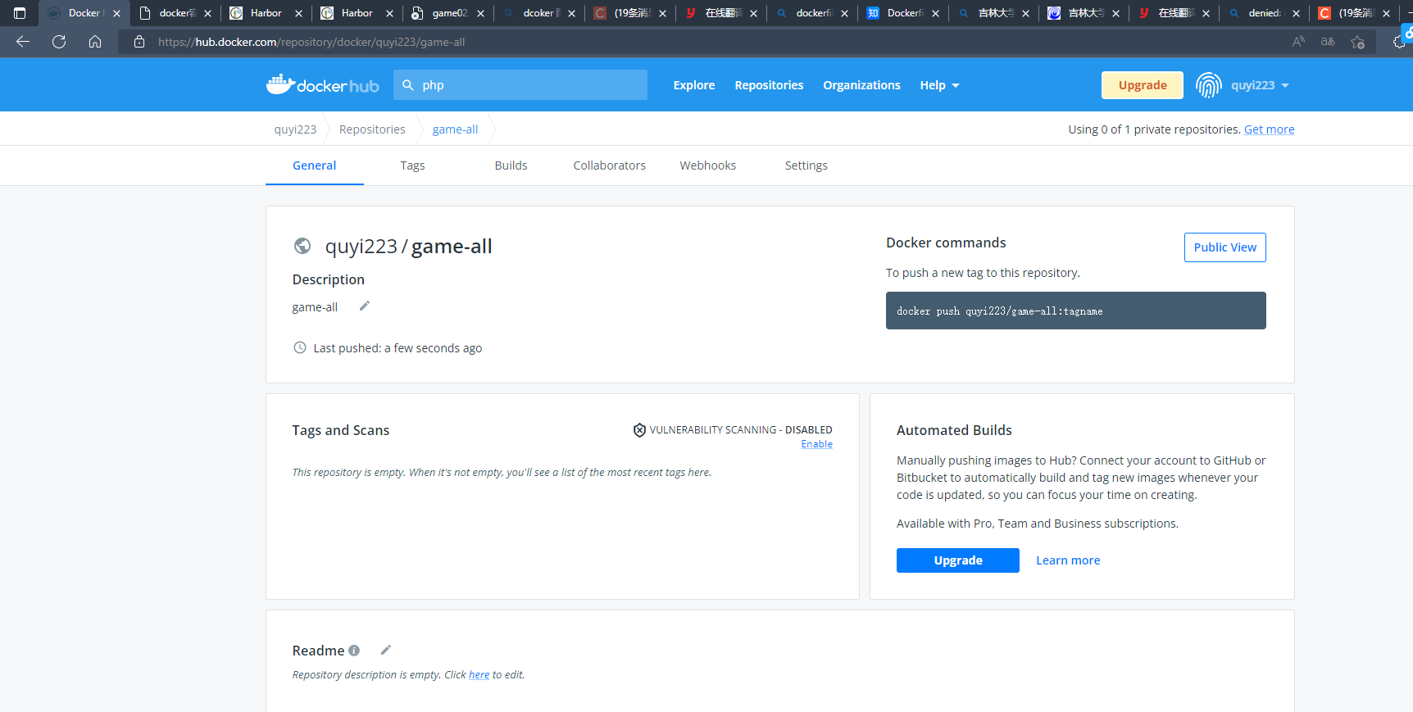Open the repository Settings tab
This screenshot has width=1413, height=712.
coord(806,166)
